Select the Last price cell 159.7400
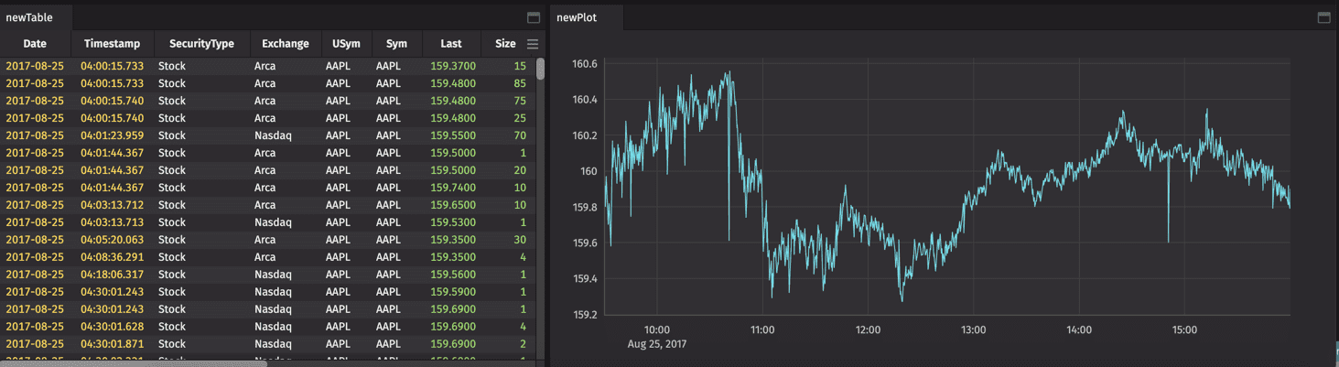 [x=452, y=188]
